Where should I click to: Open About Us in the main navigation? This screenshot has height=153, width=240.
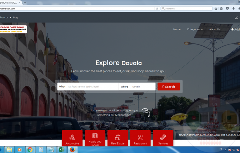(215, 30)
